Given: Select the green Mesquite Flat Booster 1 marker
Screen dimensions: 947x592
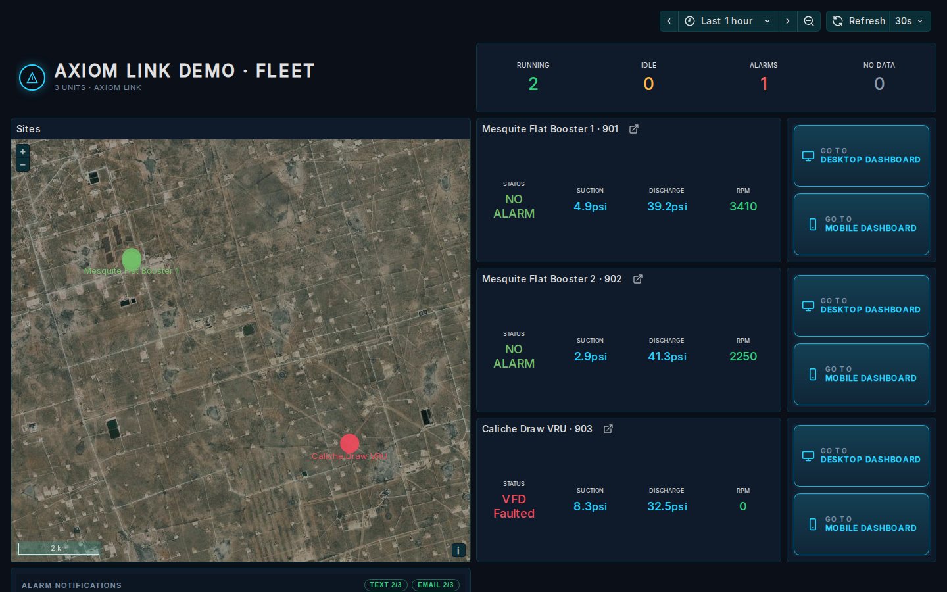Looking at the screenshot, I should tap(132, 259).
